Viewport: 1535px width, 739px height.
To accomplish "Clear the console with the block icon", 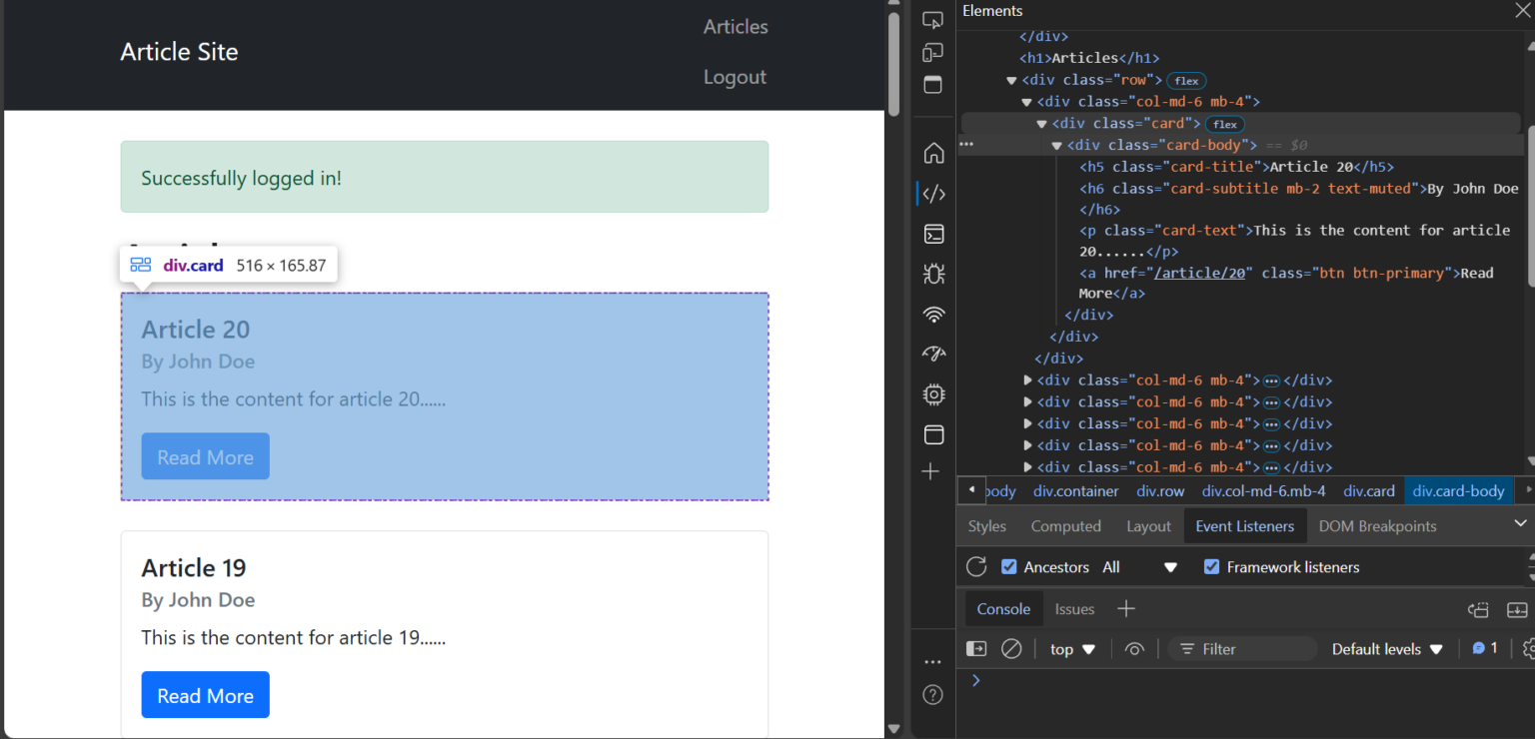I will (x=1010, y=648).
